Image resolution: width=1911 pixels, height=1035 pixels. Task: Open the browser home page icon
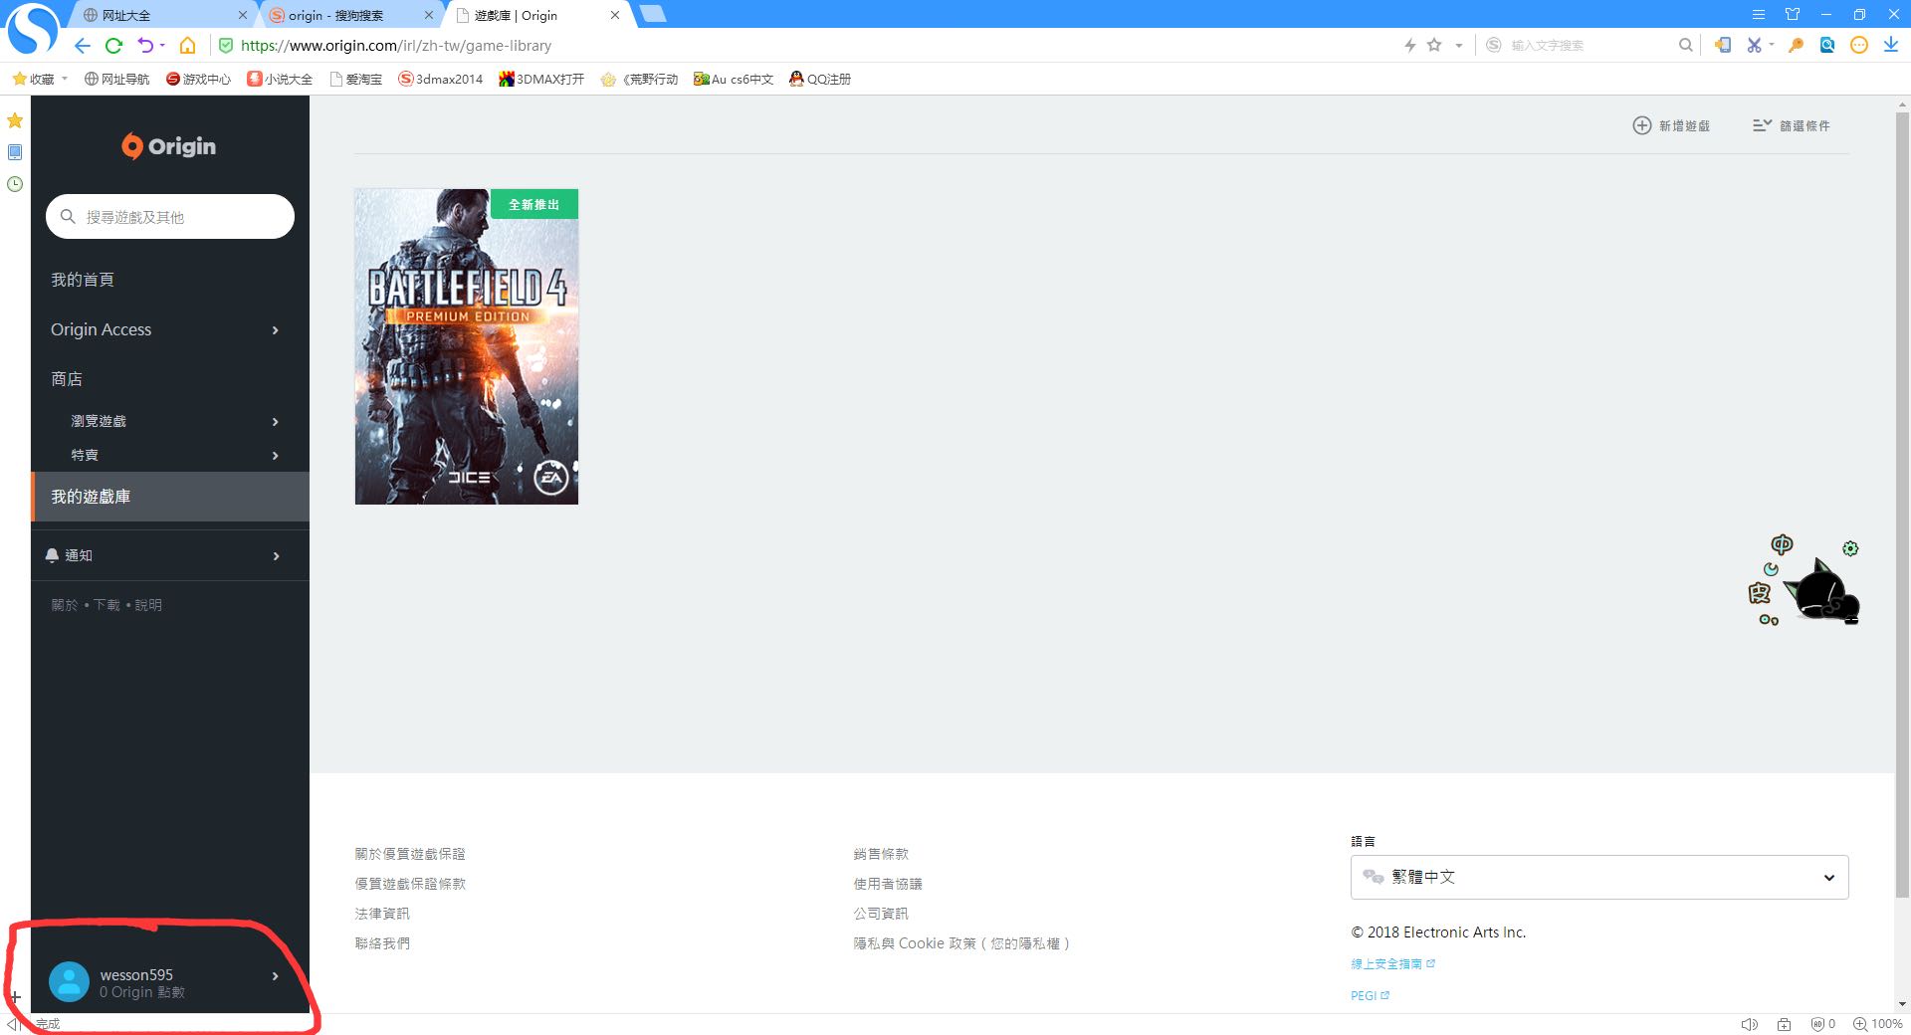[x=187, y=46]
